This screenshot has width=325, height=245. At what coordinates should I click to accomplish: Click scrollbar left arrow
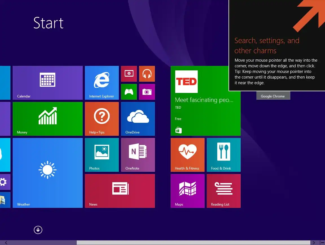tap(6, 243)
